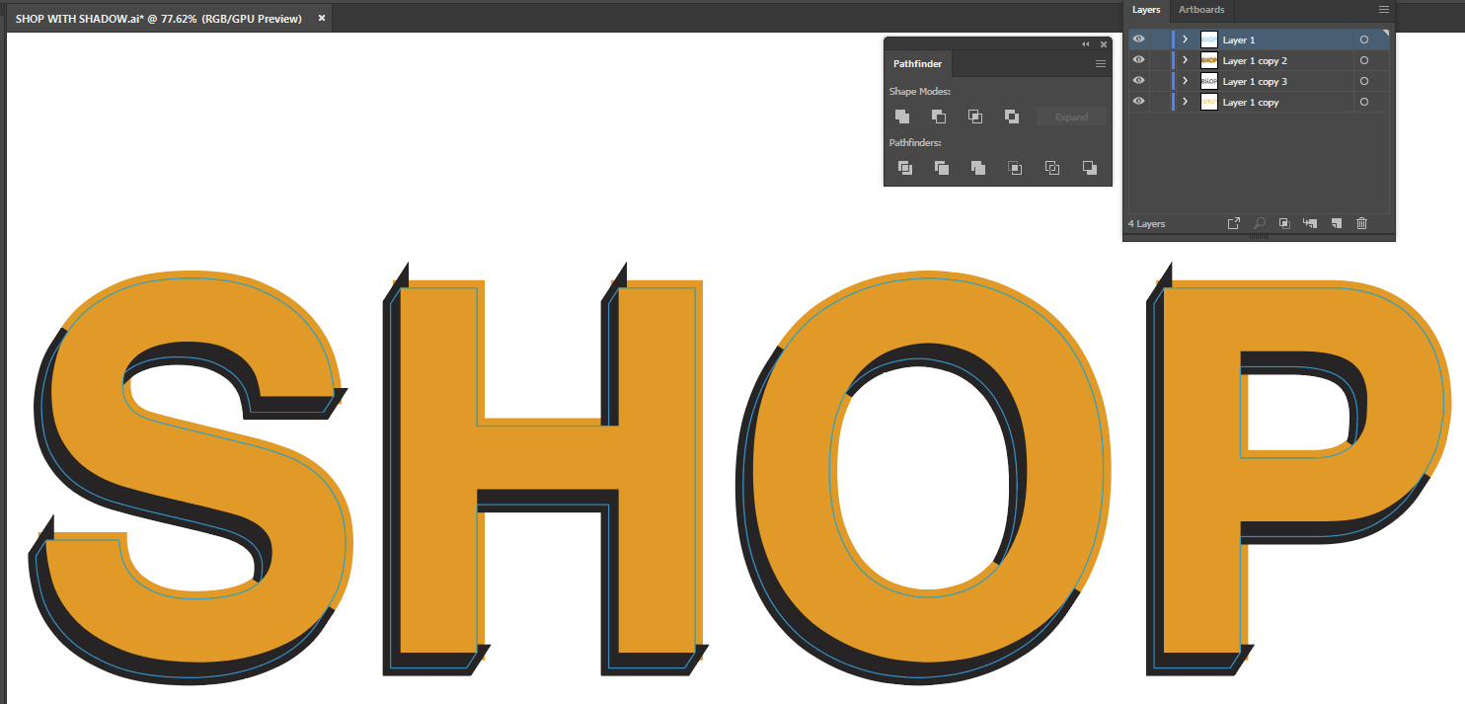Hide Layer 1 copy 2 via eye icon
Screen dimensions: 1465x704
point(1138,60)
